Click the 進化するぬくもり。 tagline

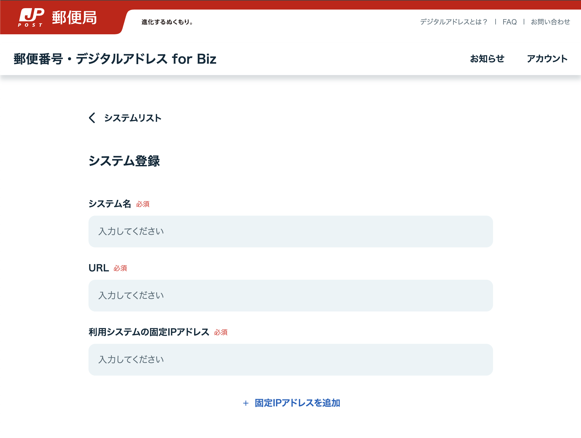[x=167, y=22]
